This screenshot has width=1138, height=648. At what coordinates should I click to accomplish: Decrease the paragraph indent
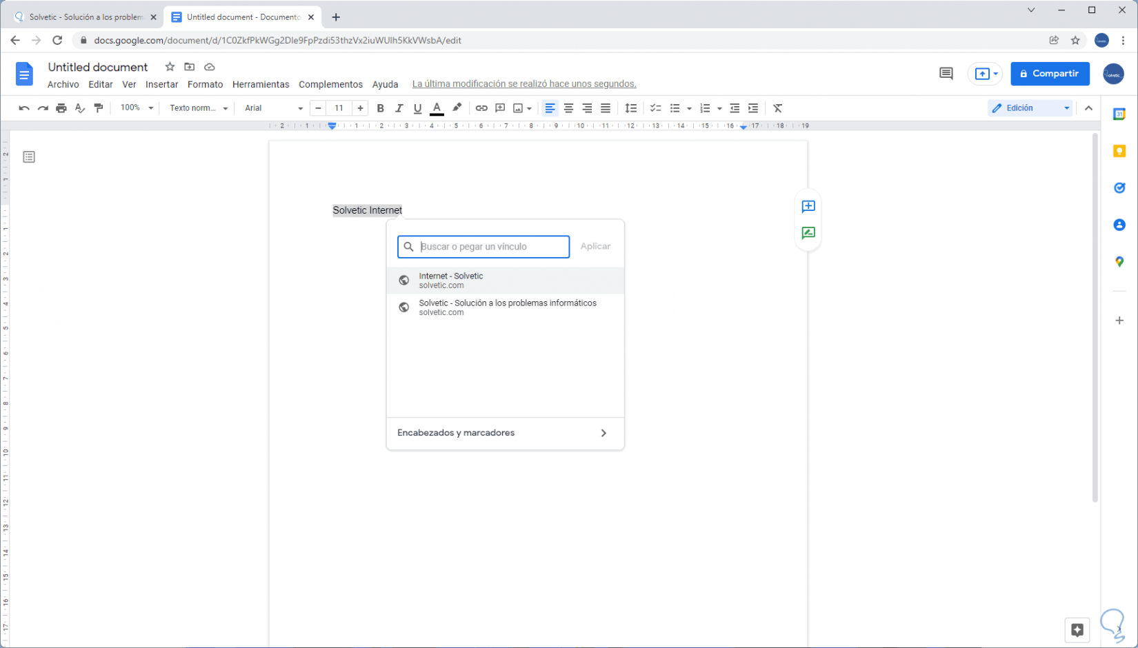point(735,108)
